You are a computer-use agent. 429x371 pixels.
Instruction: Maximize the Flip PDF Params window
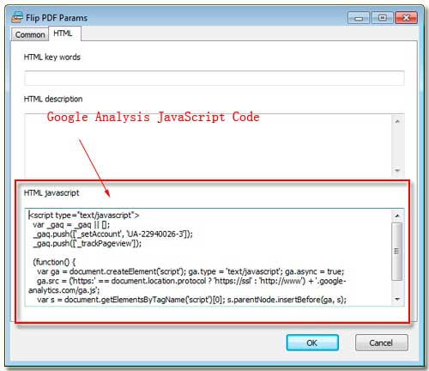383,18
